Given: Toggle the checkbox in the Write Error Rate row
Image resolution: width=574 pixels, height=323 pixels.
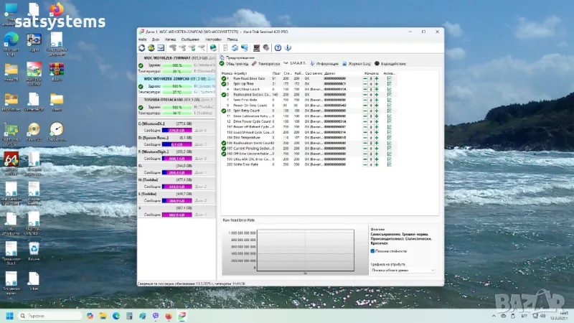Looking at the screenshot, I should tap(389, 165).
